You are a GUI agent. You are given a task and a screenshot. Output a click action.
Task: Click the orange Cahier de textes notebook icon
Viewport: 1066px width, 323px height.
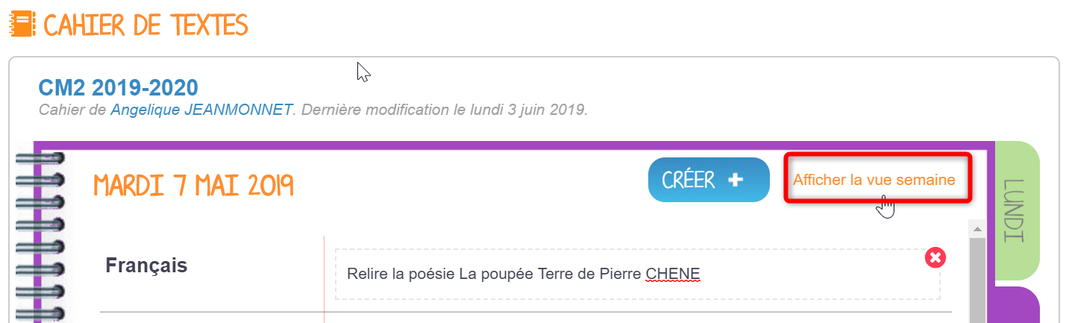click(x=22, y=25)
